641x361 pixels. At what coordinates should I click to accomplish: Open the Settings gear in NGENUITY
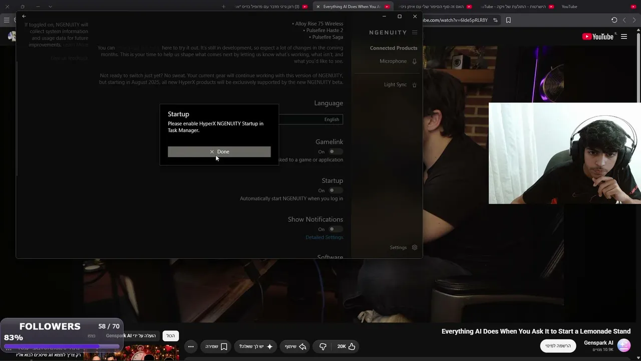[415, 248]
